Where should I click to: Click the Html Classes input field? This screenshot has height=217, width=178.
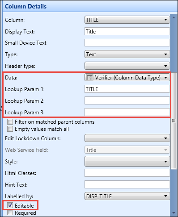point(127,173)
